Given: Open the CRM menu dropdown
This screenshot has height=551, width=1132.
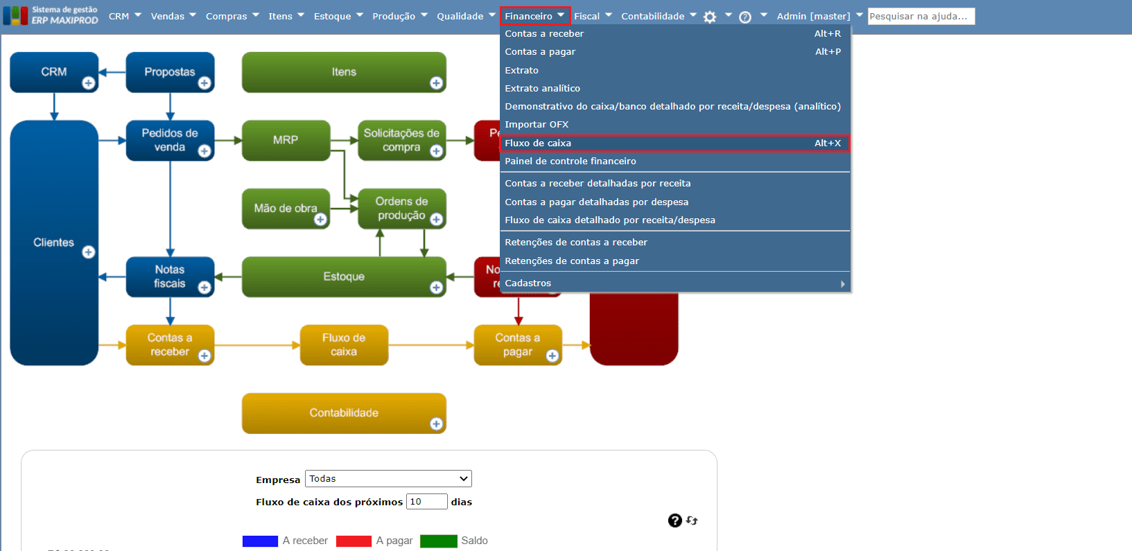Looking at the screenshot, I should pyautogui.click(x=125, y=16).
